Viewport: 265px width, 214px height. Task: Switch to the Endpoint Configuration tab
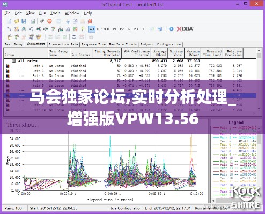(x=160, y=44)
